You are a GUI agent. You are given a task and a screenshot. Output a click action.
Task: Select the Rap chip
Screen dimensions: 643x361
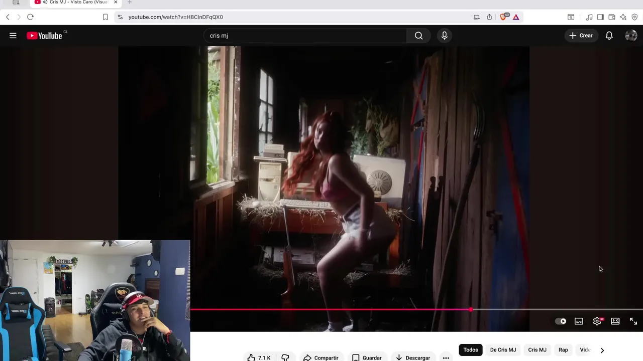(x=563, y=350)
